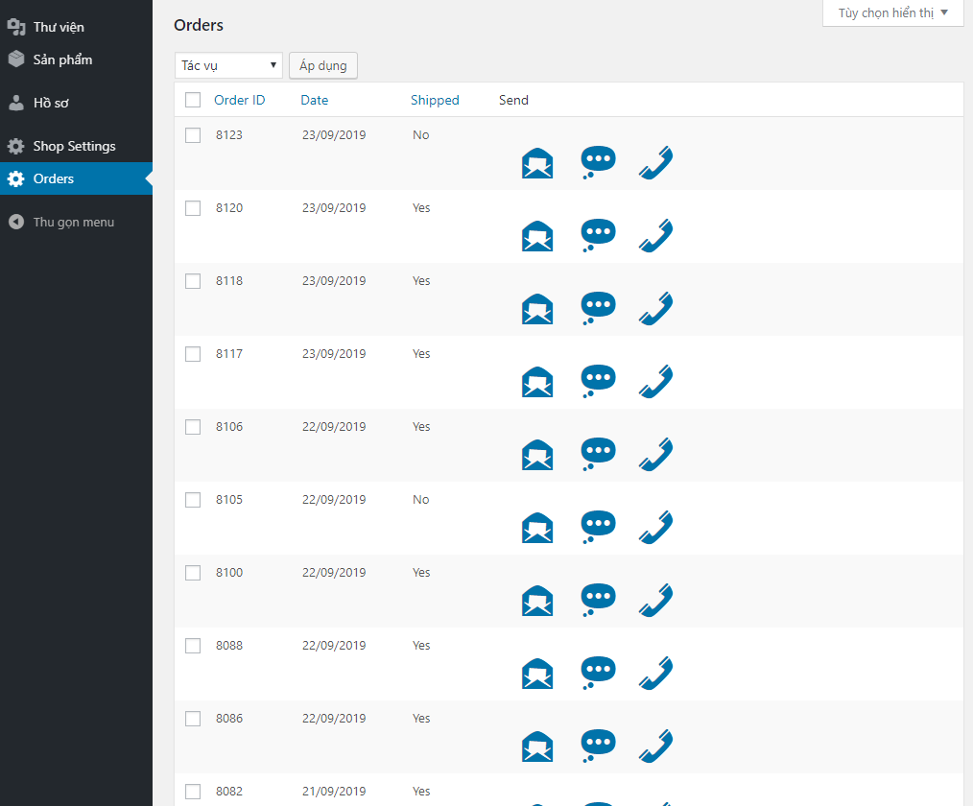Sort orders by Order ID column
Screen dimensions: 973x806
tap(239, 100)
